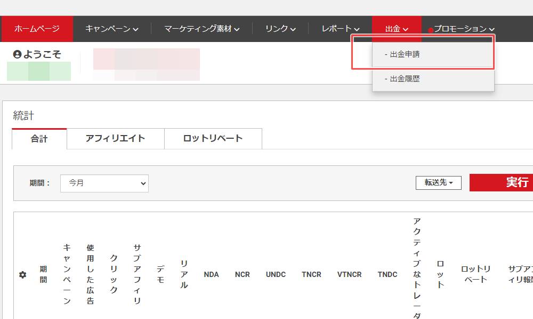533x319 pixels.
Task: Switch to the アフィリエイト tab
Action: pos(115,138)
